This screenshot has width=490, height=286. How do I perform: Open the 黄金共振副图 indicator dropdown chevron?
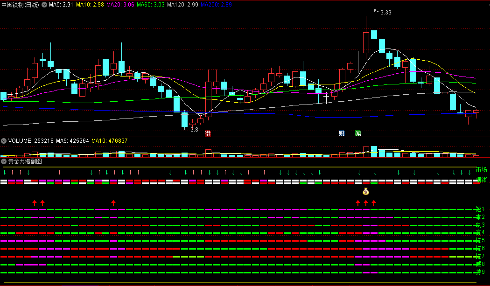pyautogui.click(x=4, y=161)
